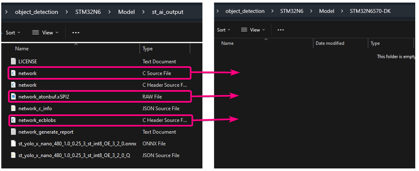Open the View menu in right window
Screen dimensions: 419x171
tap(252, 30)
